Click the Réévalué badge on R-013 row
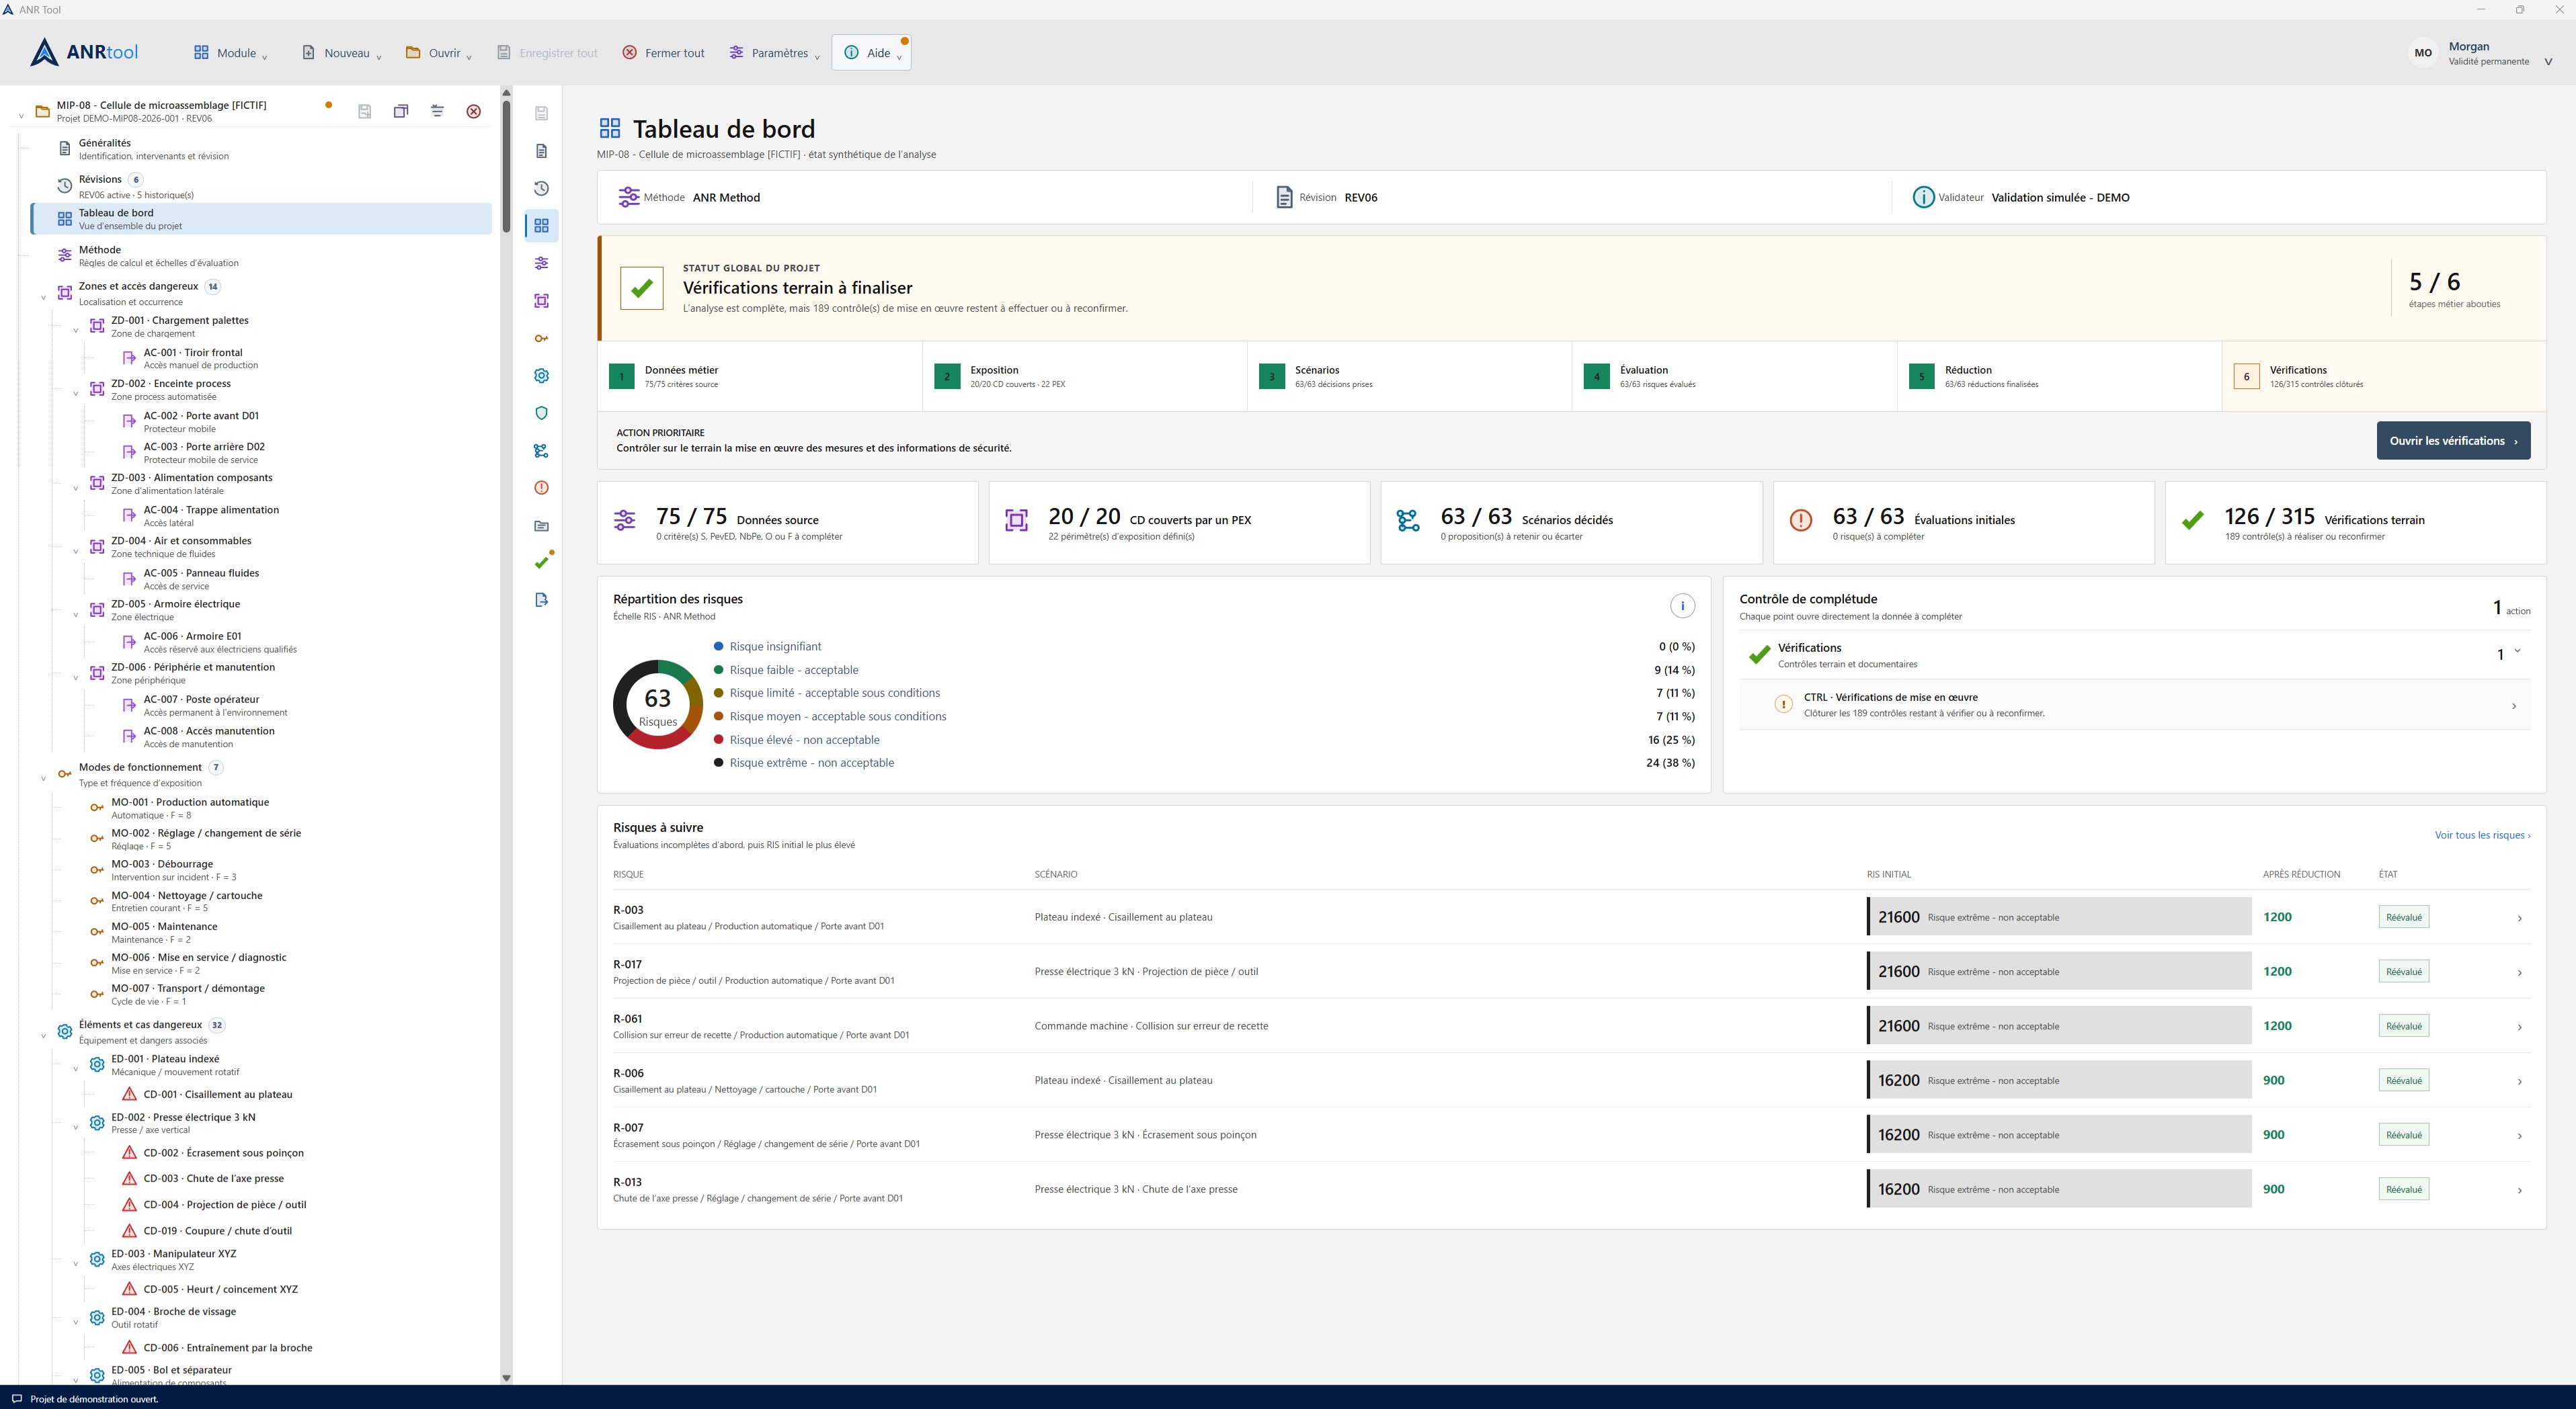 2403,1189
